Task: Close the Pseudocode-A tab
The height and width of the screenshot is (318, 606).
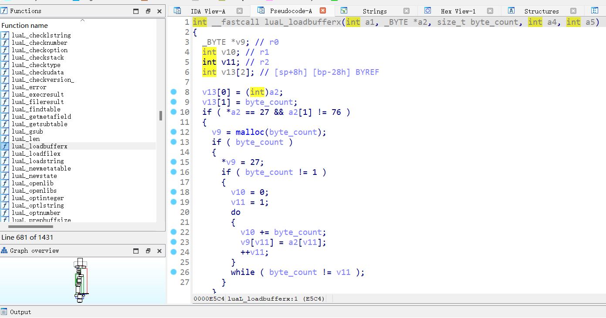Action: pyautogui.click(x=323, y=10)
